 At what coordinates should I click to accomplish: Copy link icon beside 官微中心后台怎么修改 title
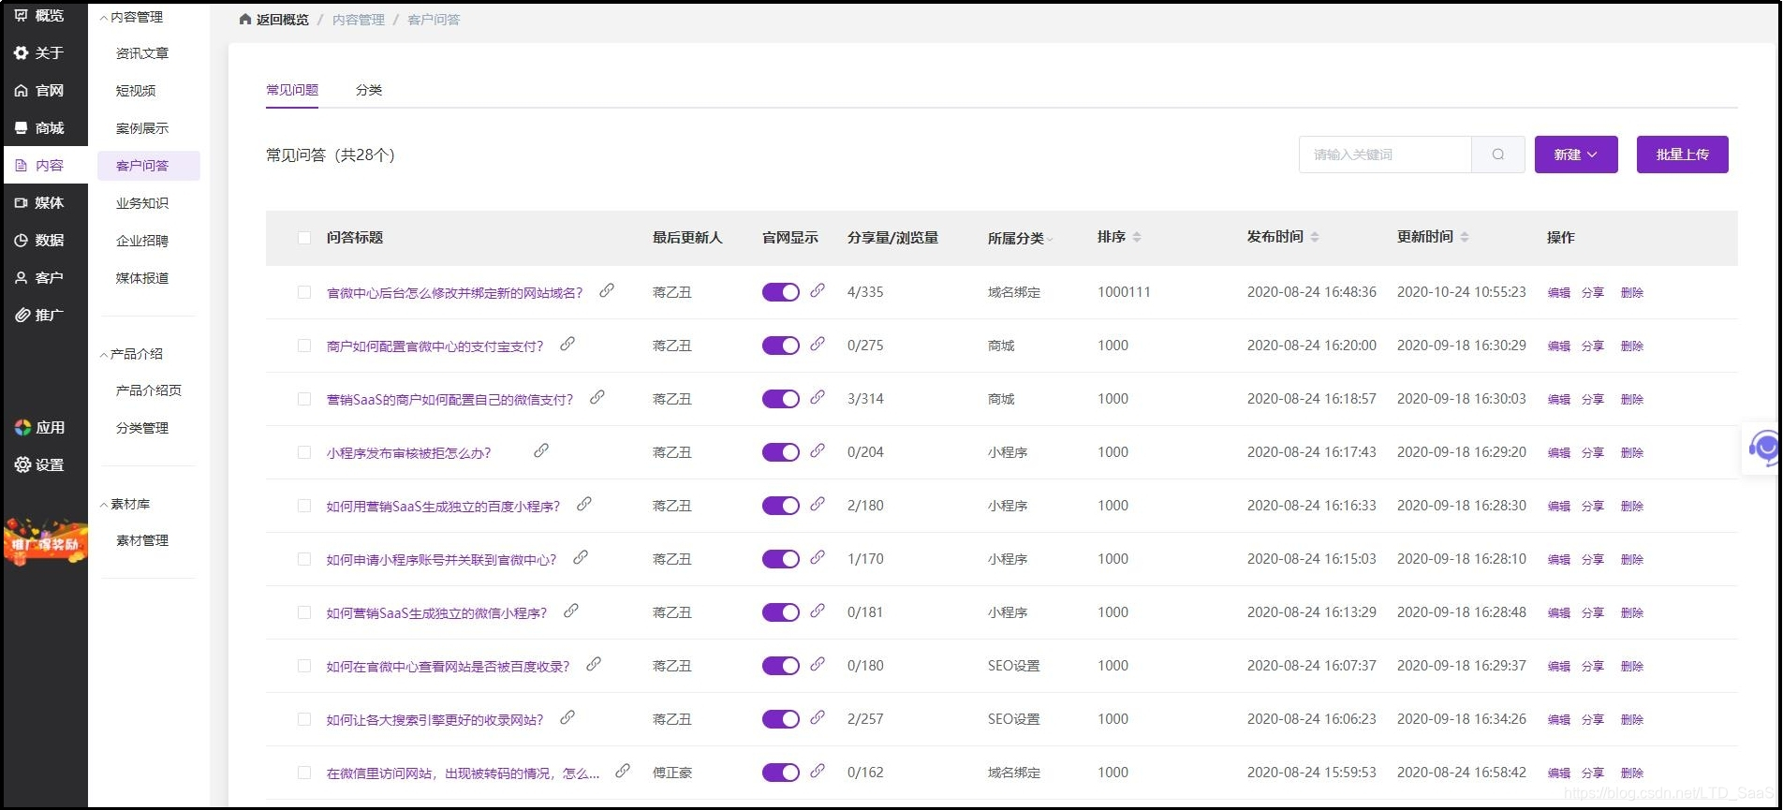point(607,291)
